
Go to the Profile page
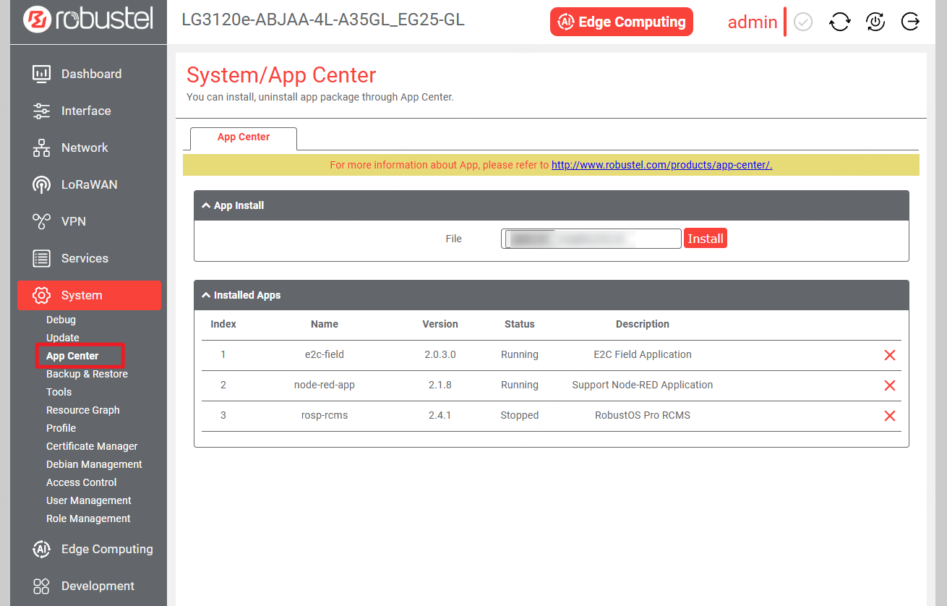(x=61, y=428)
